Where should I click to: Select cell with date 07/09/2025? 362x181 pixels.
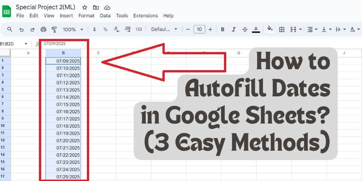pyautogui.click(x=63, y=61)
